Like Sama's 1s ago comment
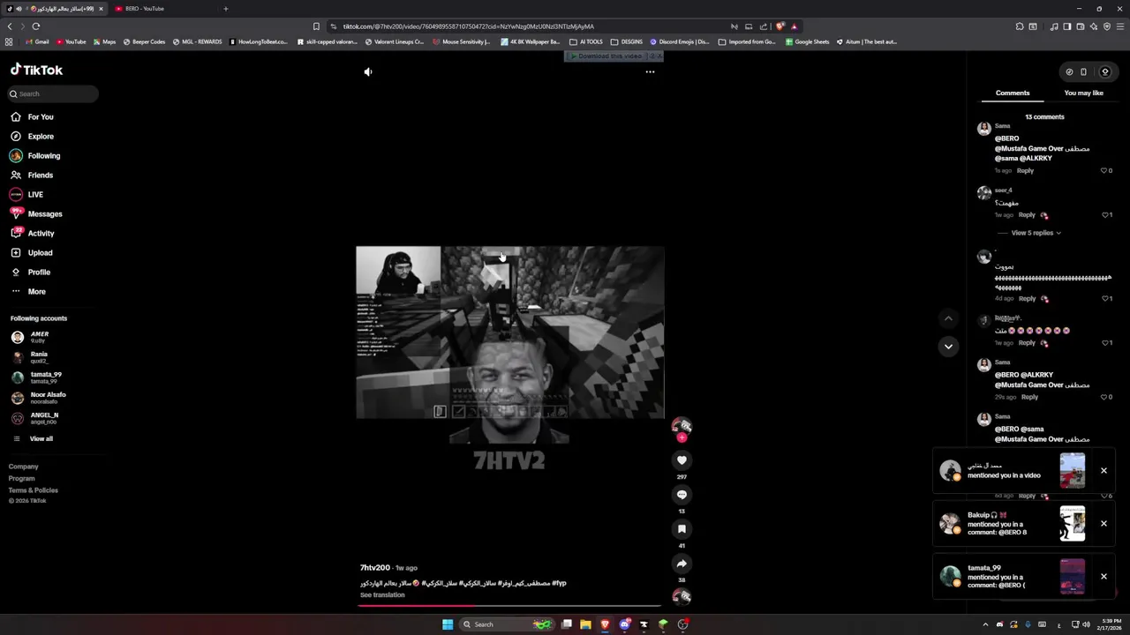The width and height of the screenshot is (1130, 635). click(1104, 170)
